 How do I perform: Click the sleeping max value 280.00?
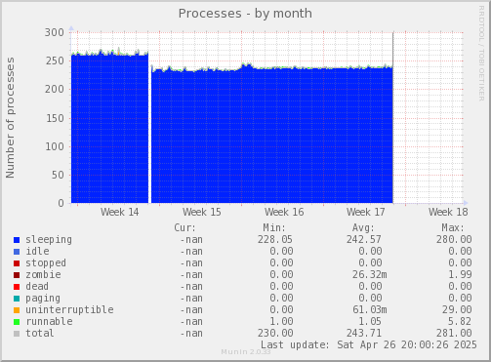click(x=454, y=239)
